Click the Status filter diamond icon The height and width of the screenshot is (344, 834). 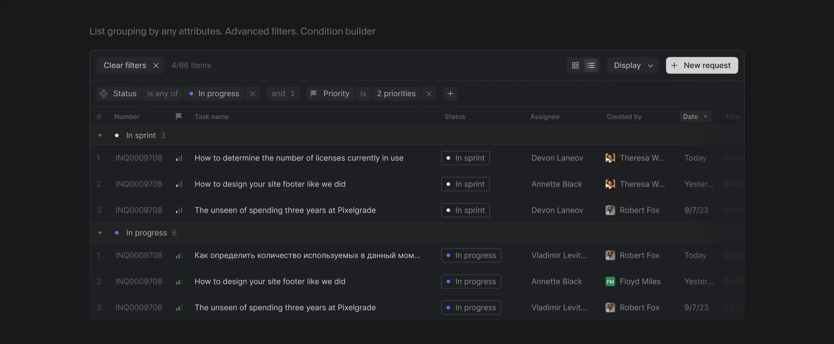point(104,94)
